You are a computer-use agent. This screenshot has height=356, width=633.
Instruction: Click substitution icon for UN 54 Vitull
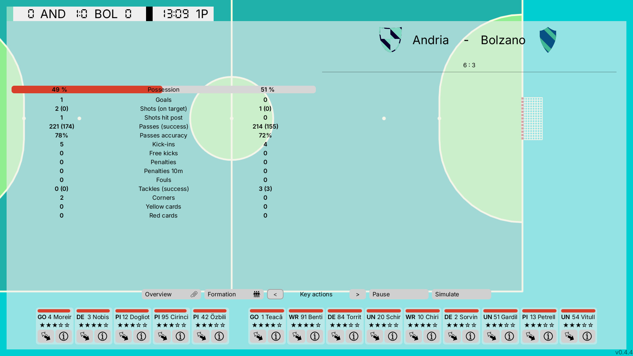[569, 336]
